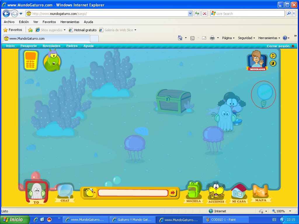Open the Pasaporte link
The image size is (299, 224).
(29, 46)
